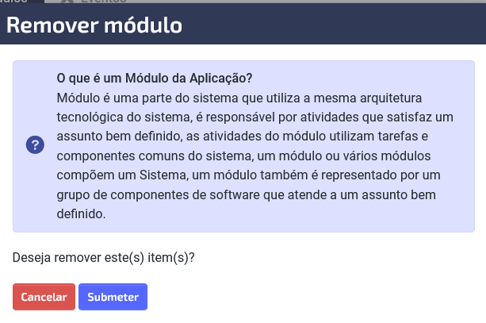
Task: Click the icon beside the Eventos tab
Action: pyautogui.click(x=67, y=2)
